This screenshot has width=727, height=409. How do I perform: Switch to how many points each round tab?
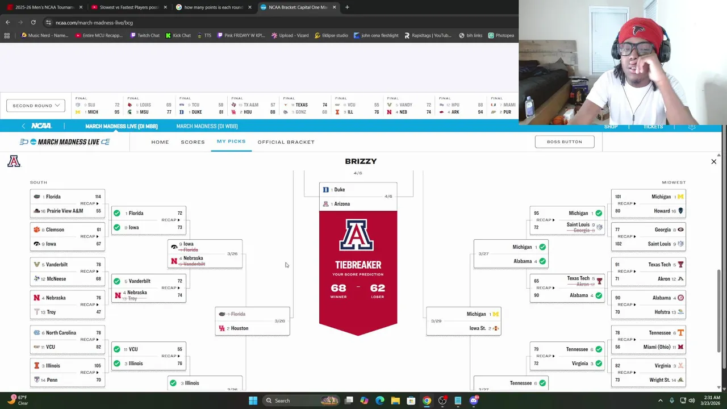[x=214, y=7]
